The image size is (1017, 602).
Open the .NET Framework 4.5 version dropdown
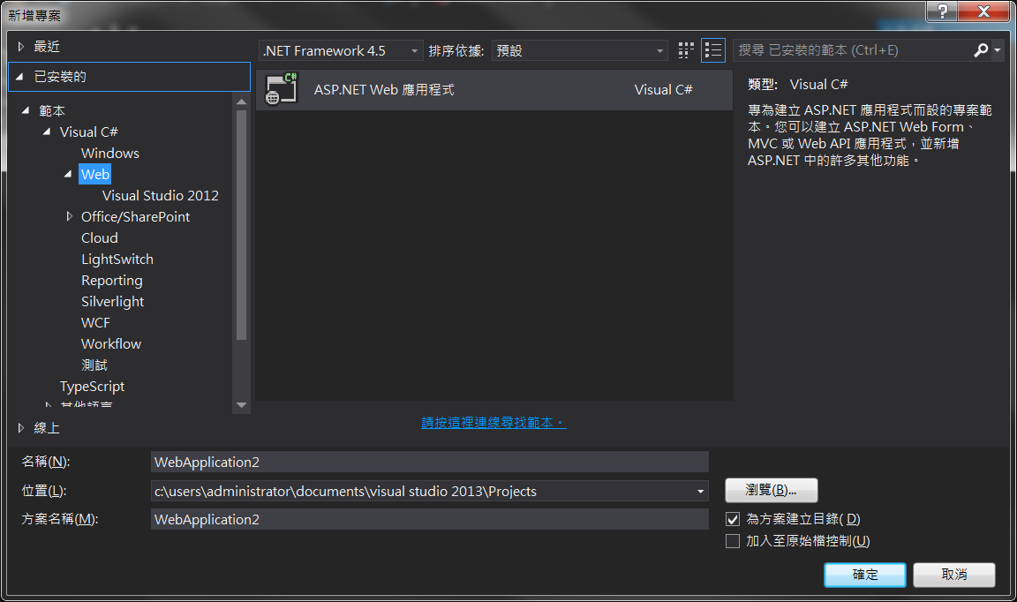(341, 50)
